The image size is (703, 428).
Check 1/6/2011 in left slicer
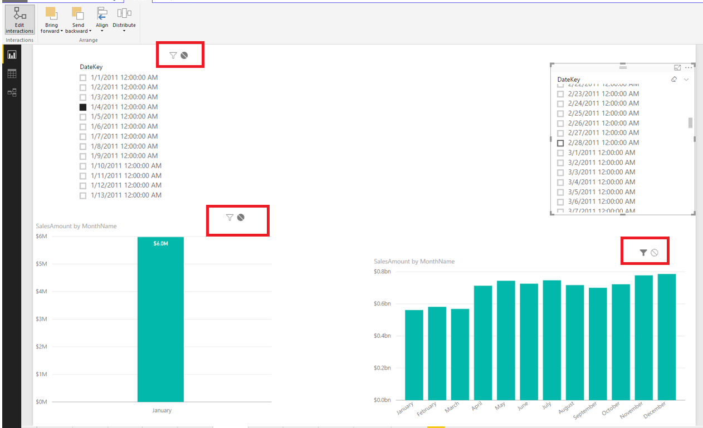[83, 126]
